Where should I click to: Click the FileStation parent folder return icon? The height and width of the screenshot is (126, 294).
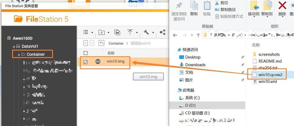101,43
